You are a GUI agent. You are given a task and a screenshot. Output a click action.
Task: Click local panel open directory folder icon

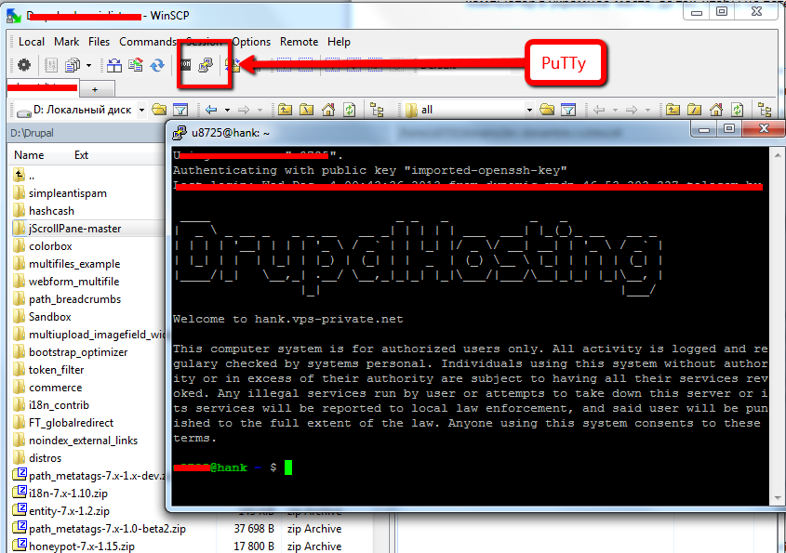coord(159,110)
